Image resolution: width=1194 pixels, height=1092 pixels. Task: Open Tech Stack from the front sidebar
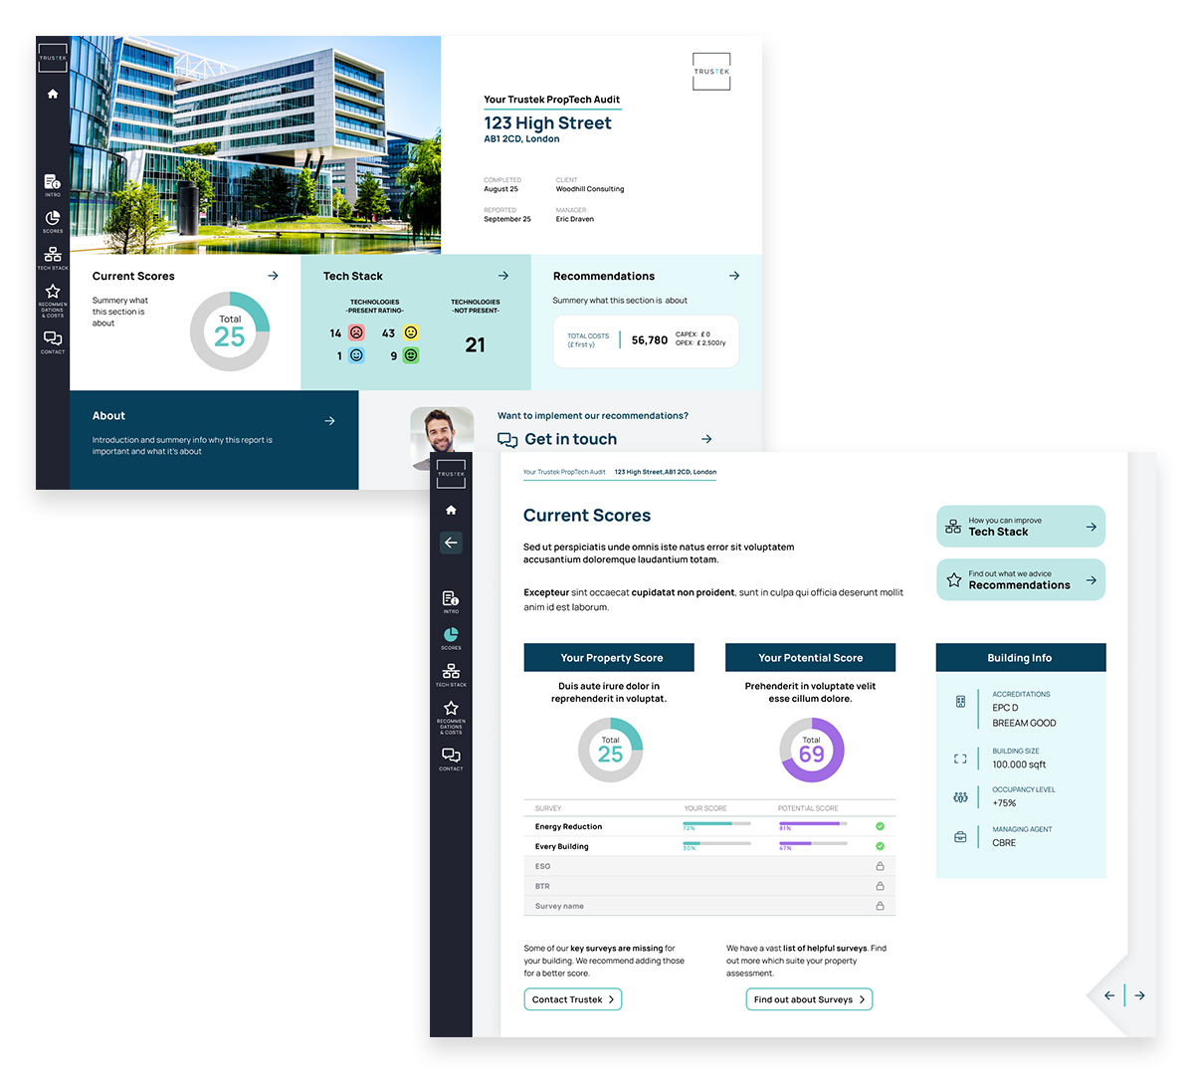[x=451, y=674]
